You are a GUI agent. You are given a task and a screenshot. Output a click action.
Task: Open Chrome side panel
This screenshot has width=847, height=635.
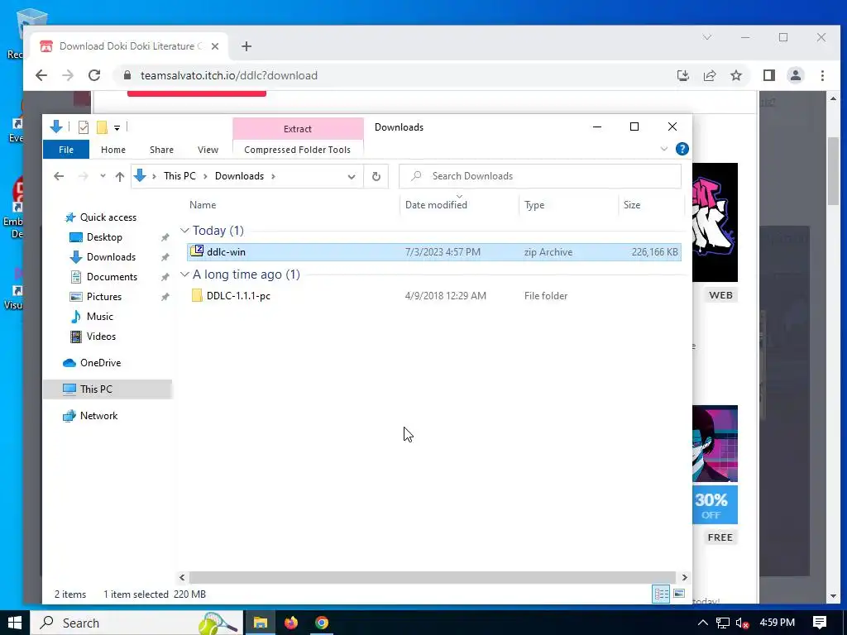769,75
